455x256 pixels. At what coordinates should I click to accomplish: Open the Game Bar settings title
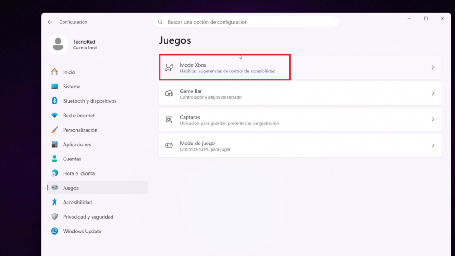coord(191,91)
